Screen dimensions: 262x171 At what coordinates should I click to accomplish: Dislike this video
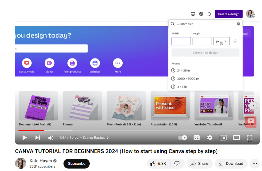tap(177, 164)
